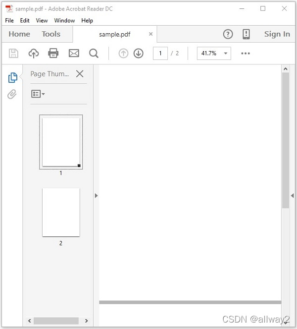The image size is (297, 329).
Task: Open the Help question mark icon
Action: [x=228, y=34]
